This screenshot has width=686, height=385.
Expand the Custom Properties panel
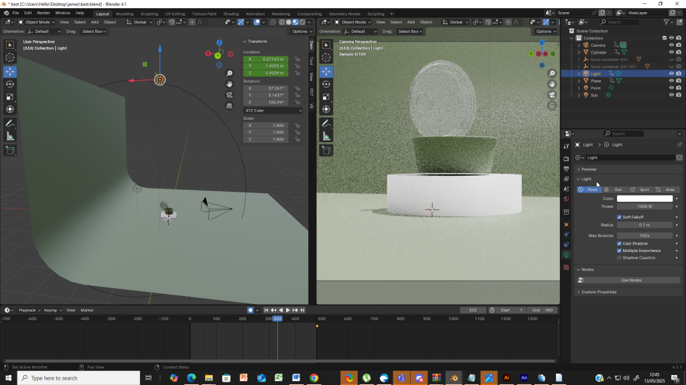598,292
